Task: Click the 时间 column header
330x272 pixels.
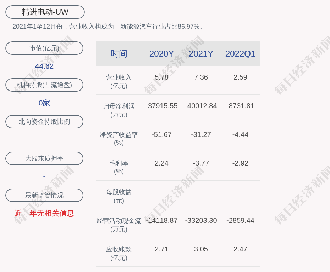Action: (119, 54)
